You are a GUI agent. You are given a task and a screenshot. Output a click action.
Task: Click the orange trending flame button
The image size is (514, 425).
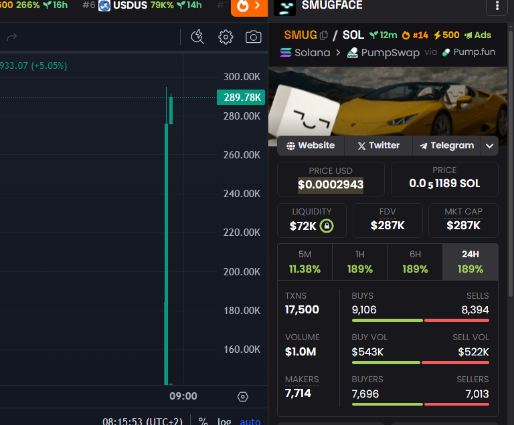[249, 7]
